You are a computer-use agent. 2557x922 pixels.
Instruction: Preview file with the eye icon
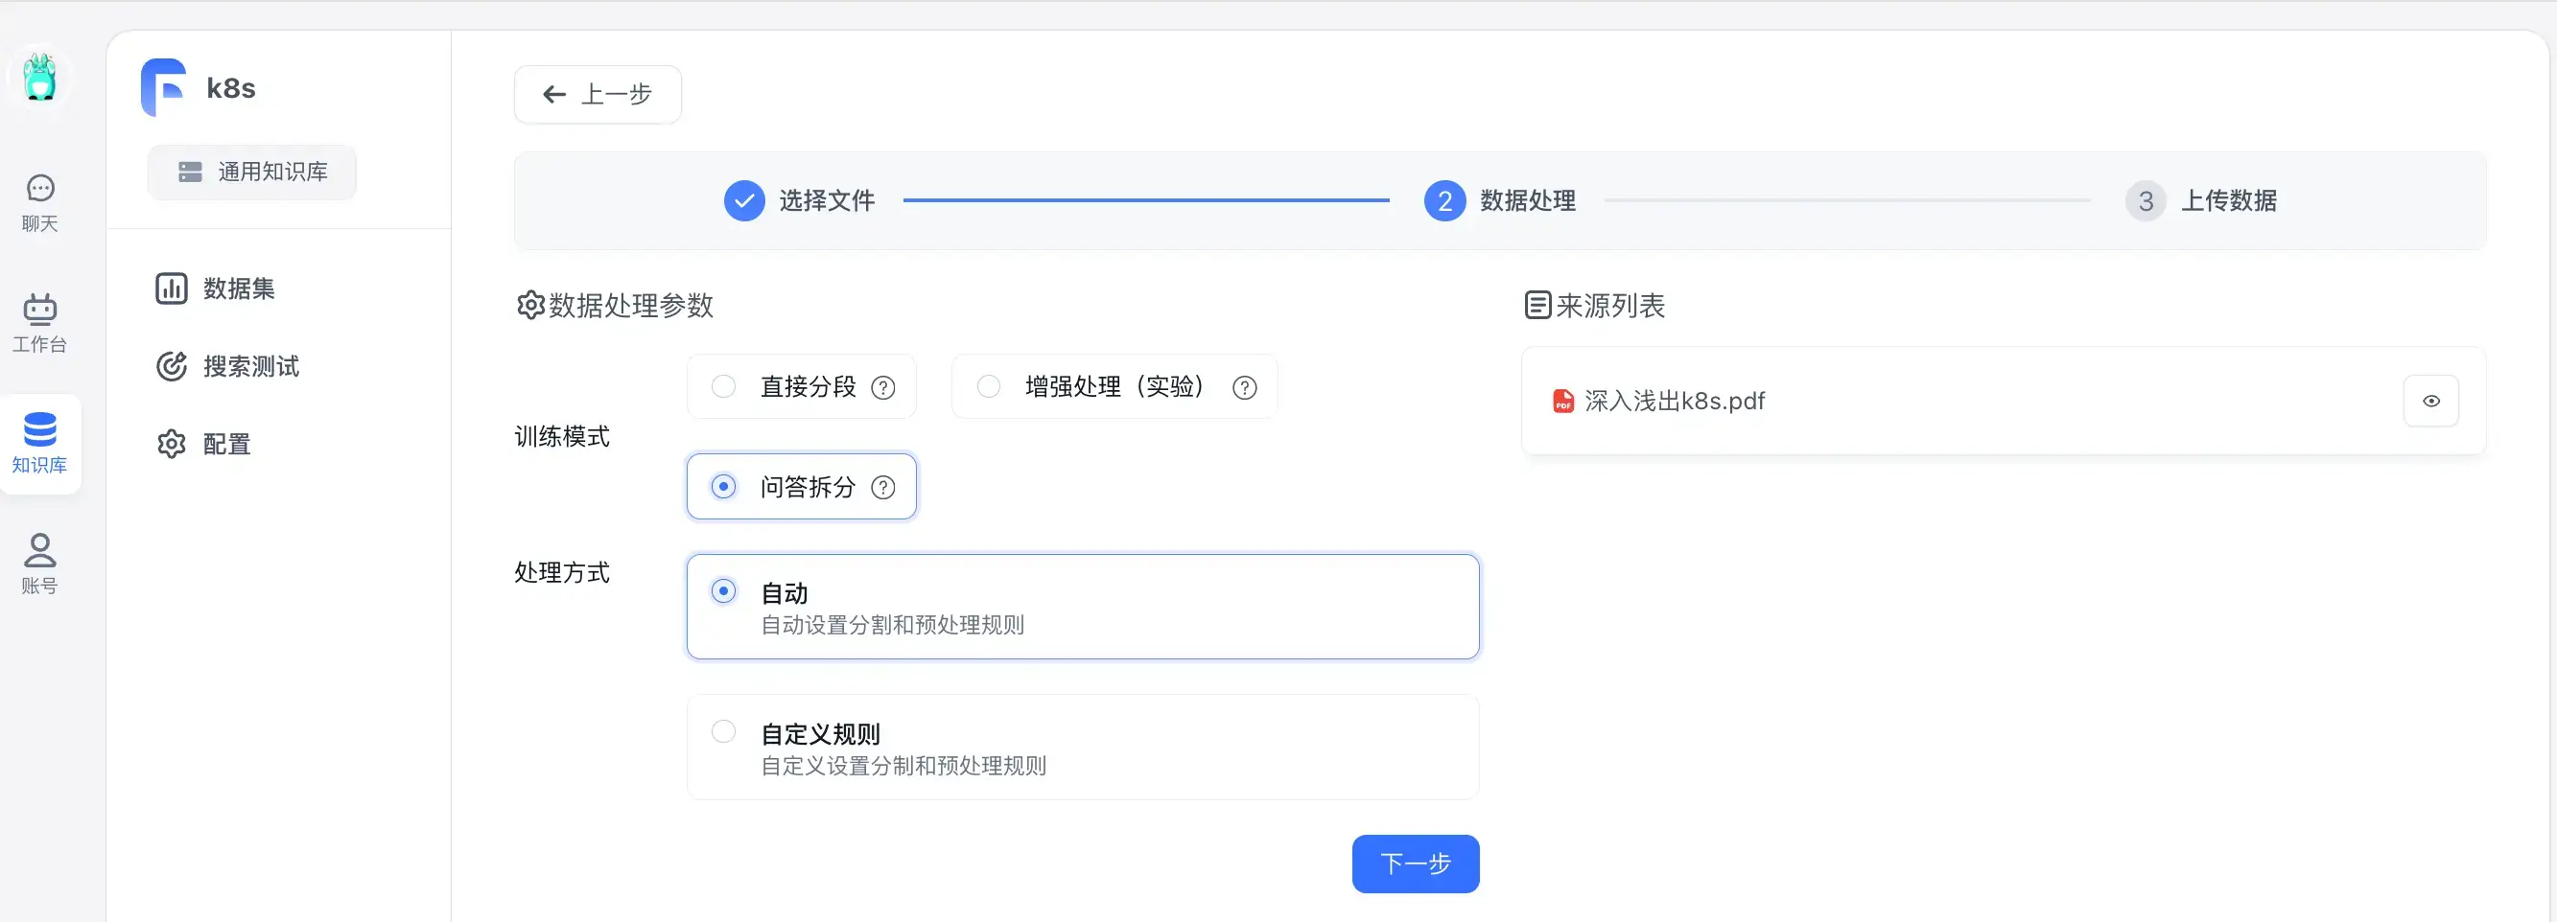tap(2430, 401)
